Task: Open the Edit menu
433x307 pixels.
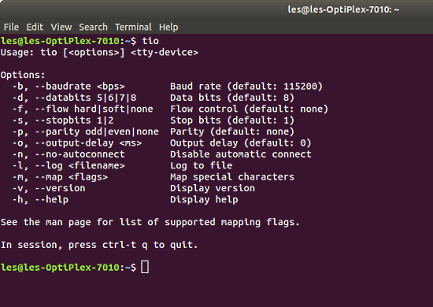Action: click(x=35, y=27)
